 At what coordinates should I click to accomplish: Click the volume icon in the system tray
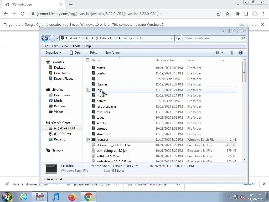point(242,197)
